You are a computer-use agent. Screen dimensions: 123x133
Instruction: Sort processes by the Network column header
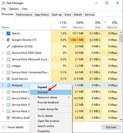click(x=110, y=25)
